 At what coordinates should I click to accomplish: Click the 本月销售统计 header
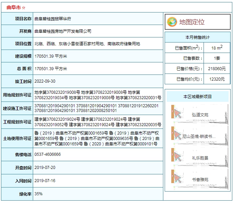coord(197,37)
